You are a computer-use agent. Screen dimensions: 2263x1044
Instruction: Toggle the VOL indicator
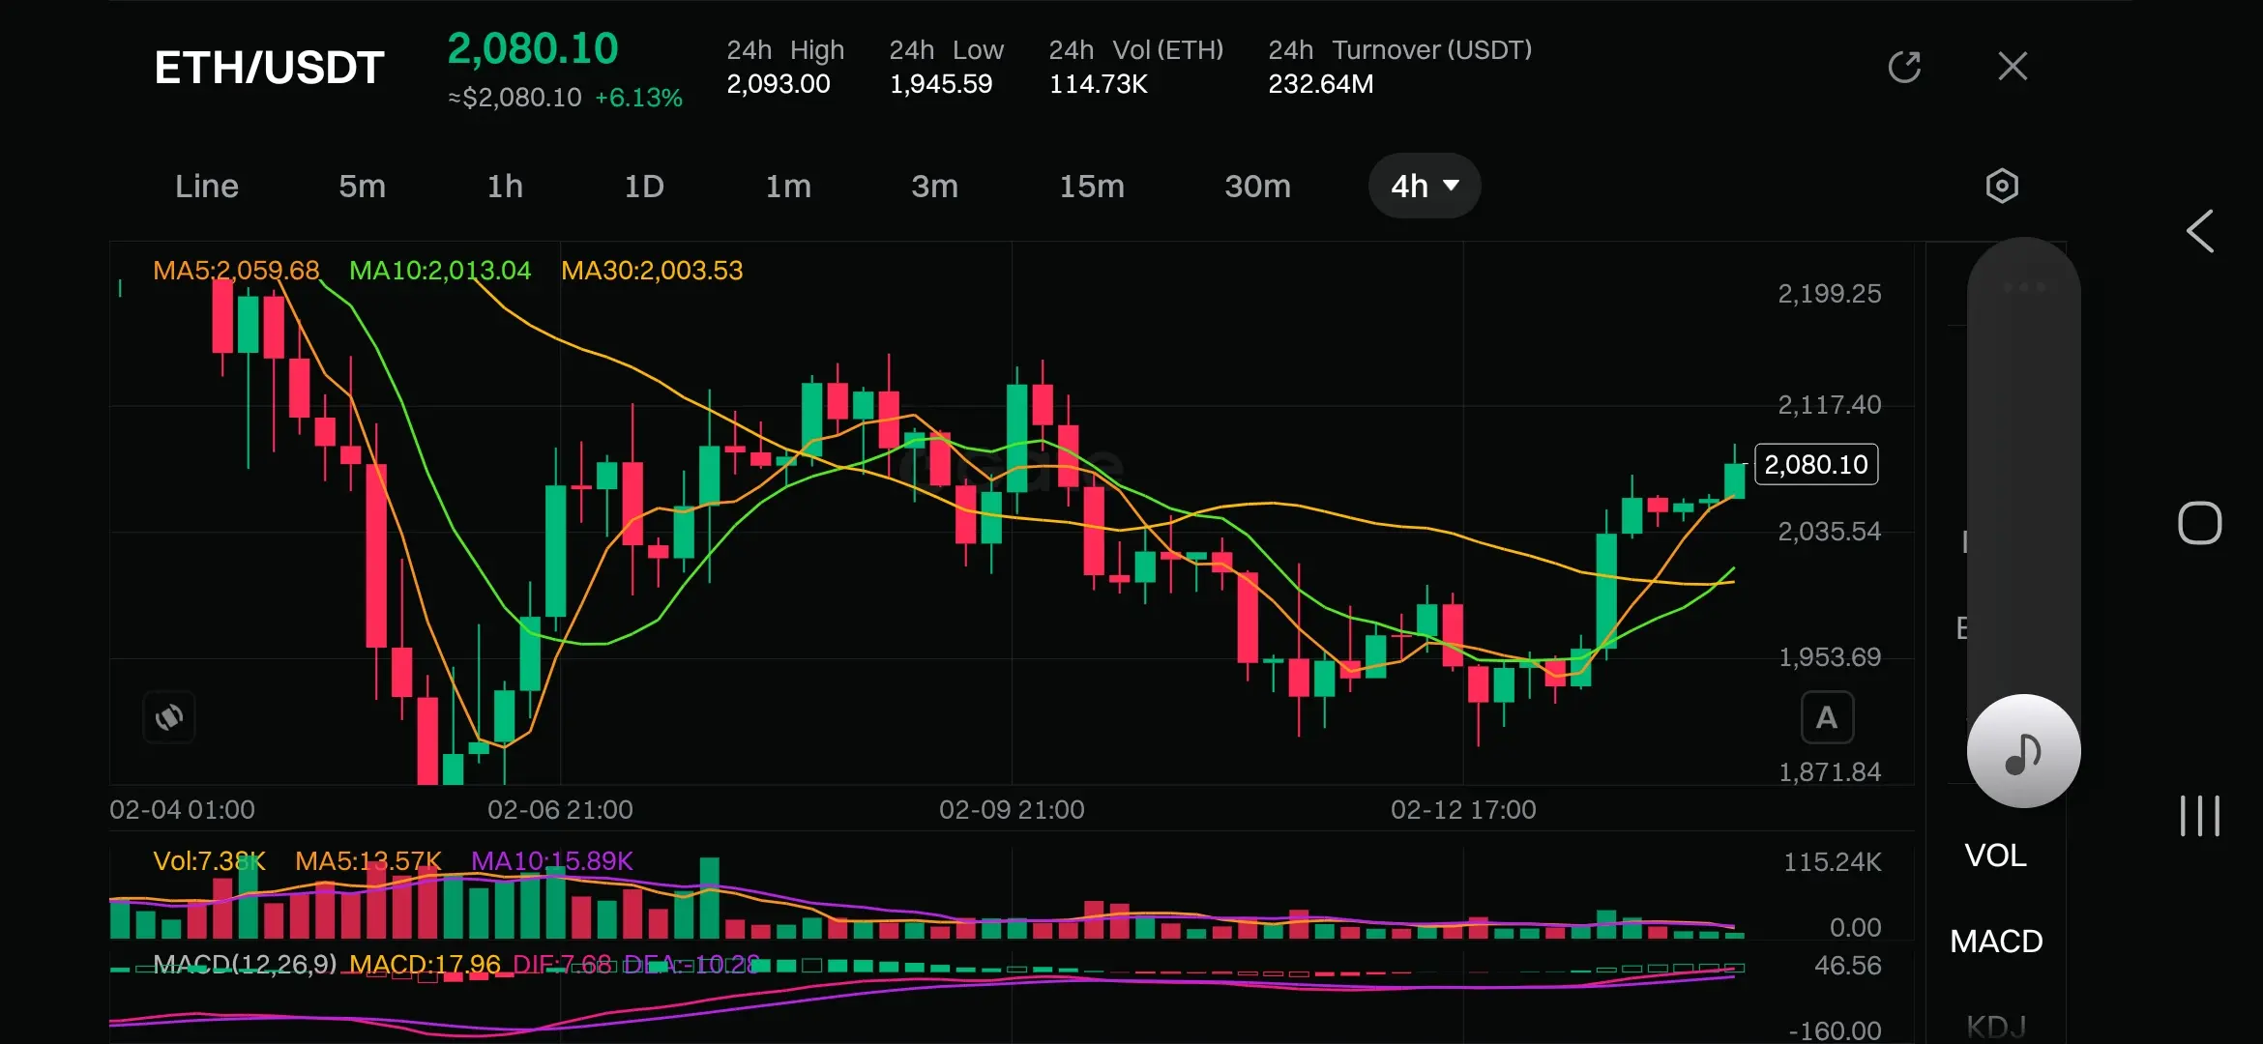coord(1995,855)
